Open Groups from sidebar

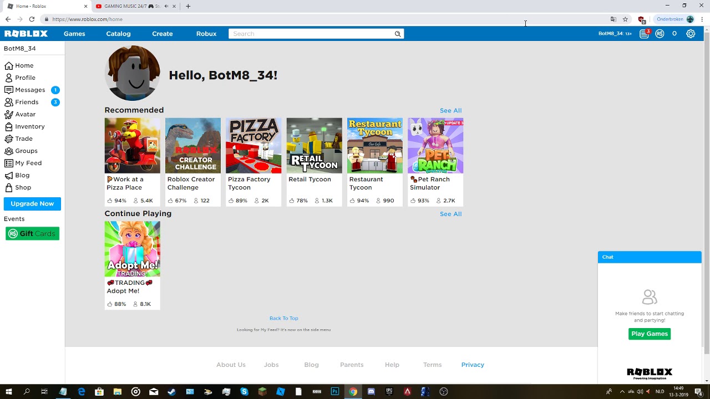pos(21,151)
